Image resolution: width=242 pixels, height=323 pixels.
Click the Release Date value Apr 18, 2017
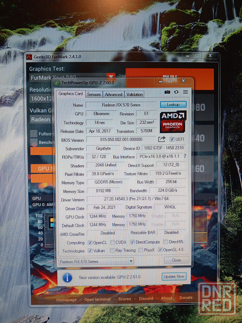pos(100,131)
